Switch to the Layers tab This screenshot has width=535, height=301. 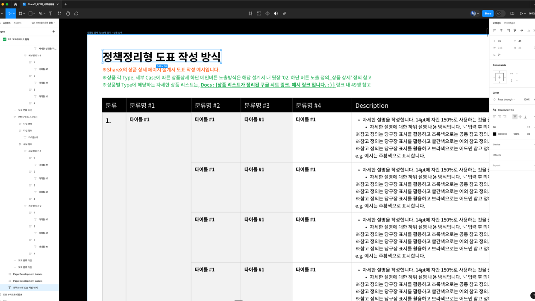pos(6,23)
